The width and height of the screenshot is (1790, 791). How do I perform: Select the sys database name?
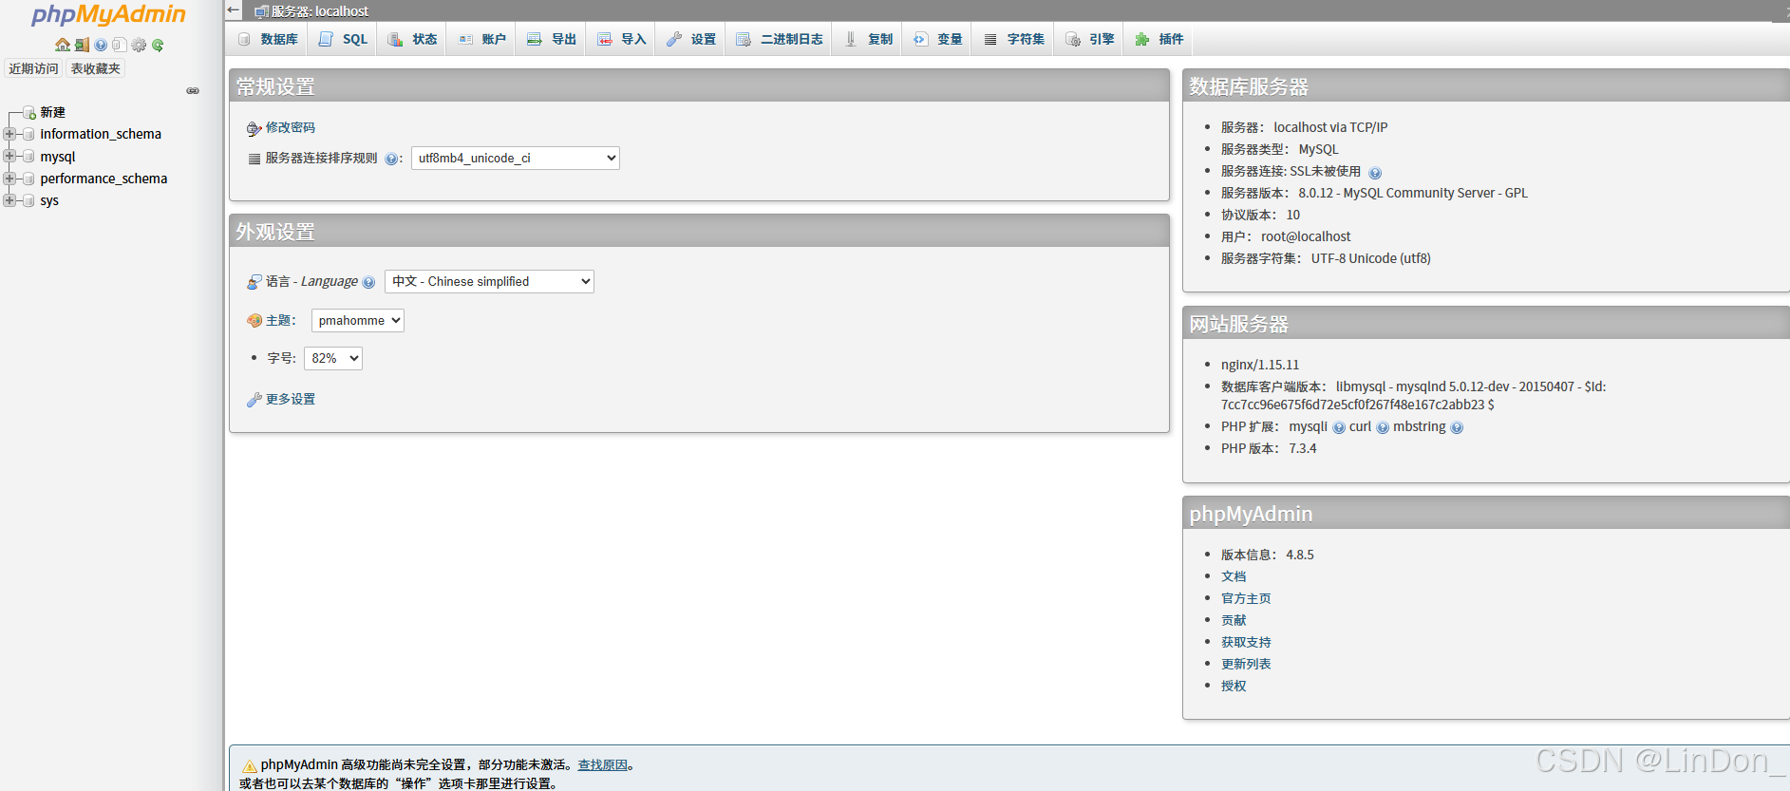click(49, 200)
